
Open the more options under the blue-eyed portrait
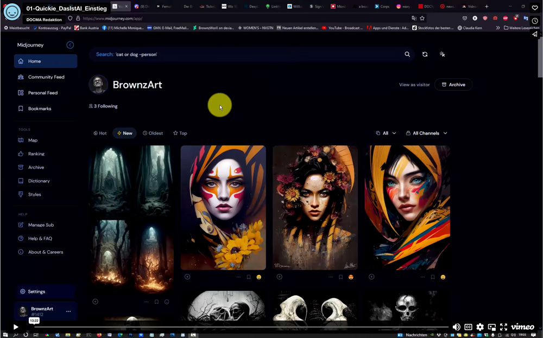click(x=423, y=277)
